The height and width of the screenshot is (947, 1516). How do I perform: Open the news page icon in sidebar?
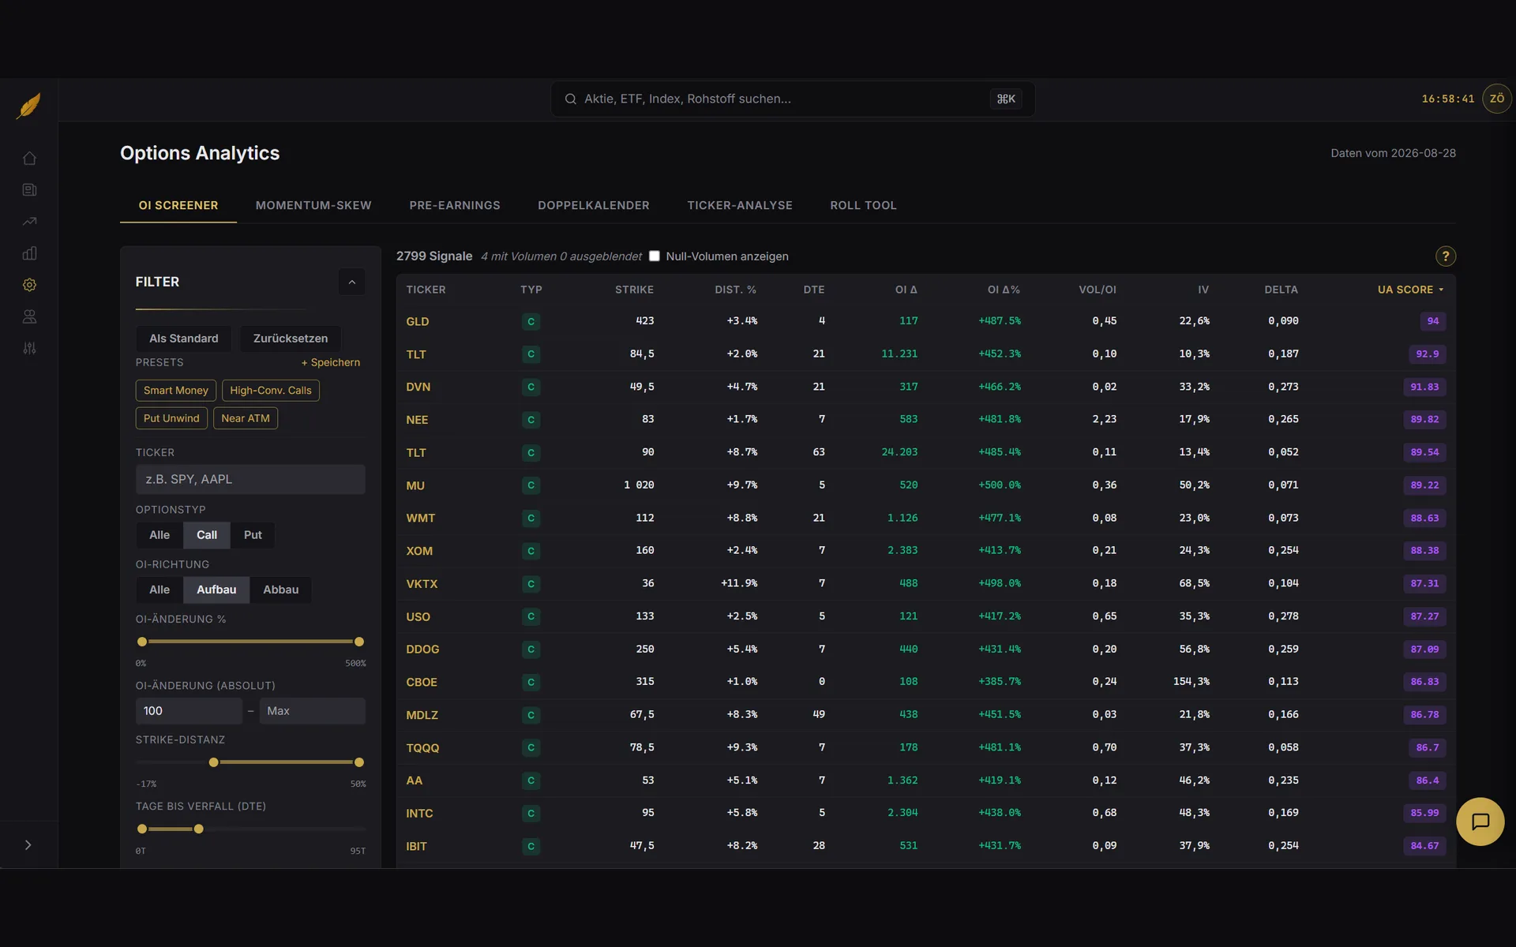point(29,190)
